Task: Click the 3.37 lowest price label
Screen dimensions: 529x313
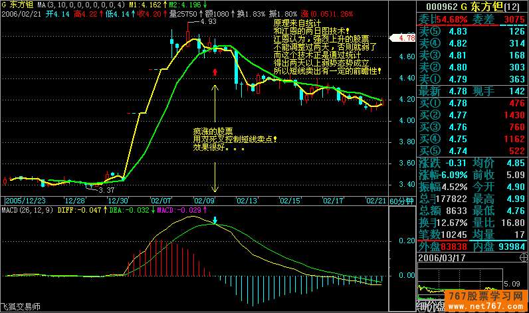Action: (106, 190)
